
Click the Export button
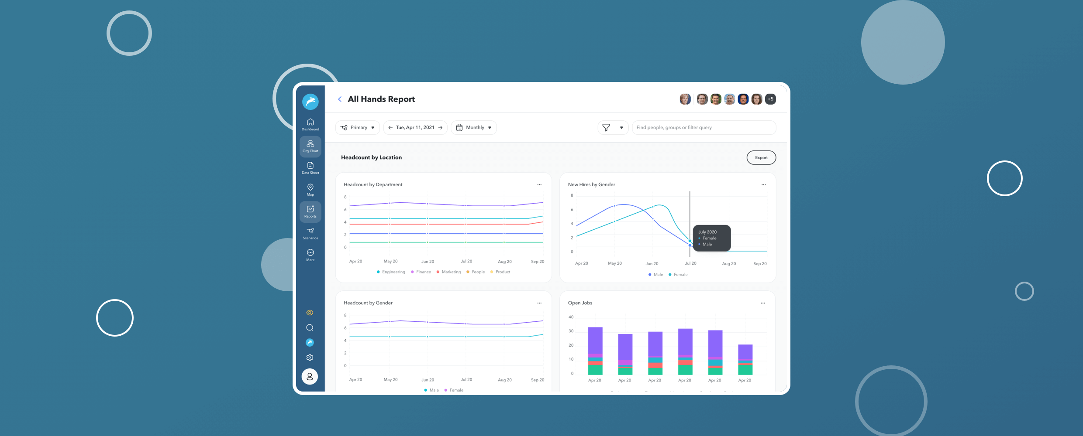click(x=761, y=158)
